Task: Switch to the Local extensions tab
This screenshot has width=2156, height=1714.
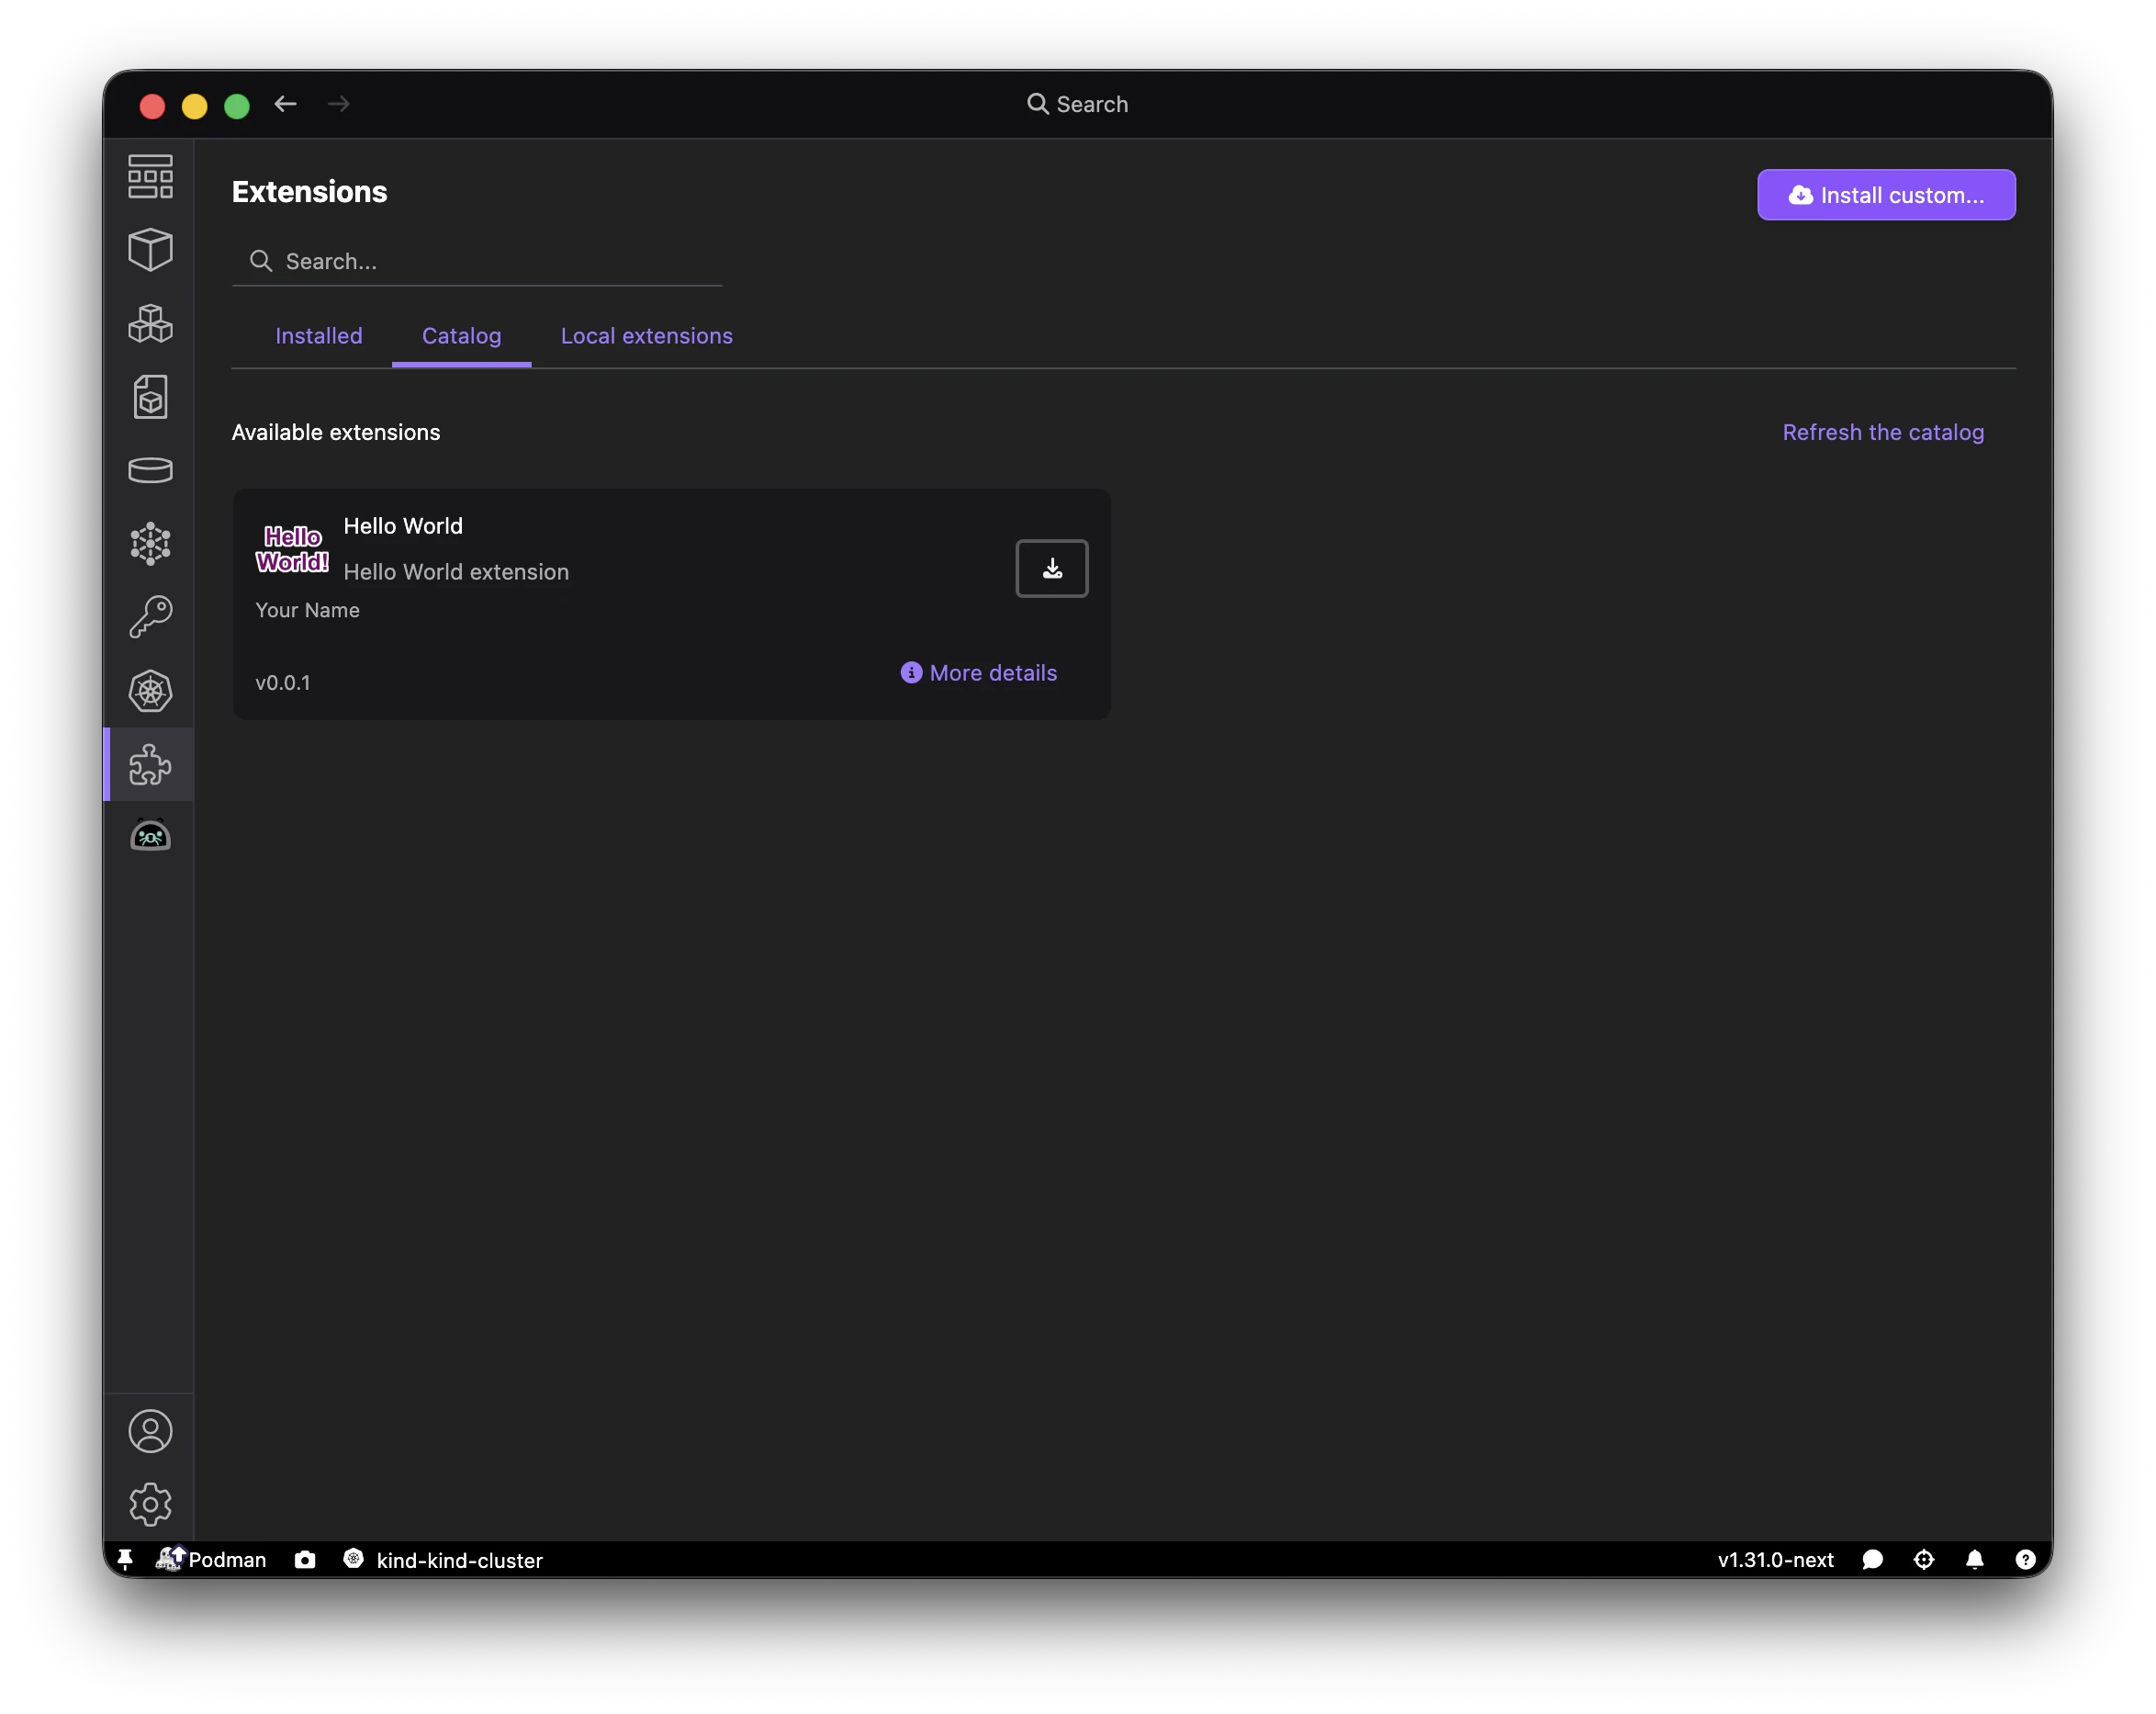Action: (646, 336)
